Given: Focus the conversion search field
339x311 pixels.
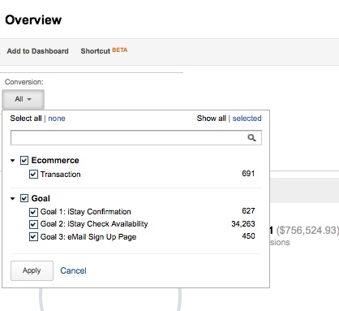Looking at the screenshot, I should 136,138.
